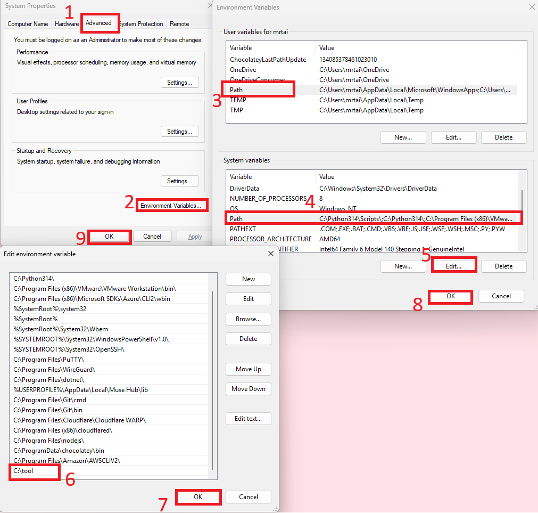Screen dimensions: 538x513
Task: Open Performance Settings button
Action: point(179,83)
